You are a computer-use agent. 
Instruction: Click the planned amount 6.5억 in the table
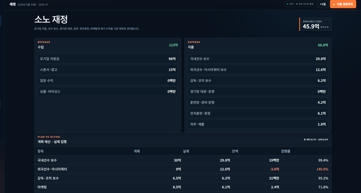[x=177, y=178]
